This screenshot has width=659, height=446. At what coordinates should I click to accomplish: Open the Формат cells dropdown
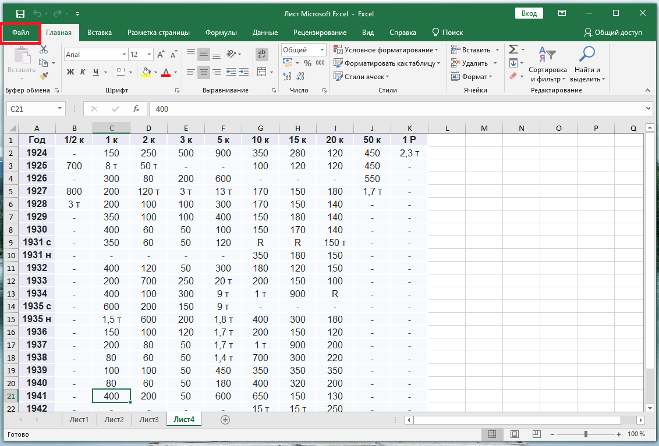pyautogui.click(x=472, y=76)
